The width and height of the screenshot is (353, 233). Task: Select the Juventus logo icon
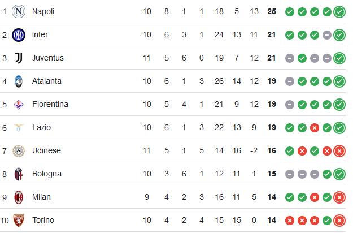coord(19,58)
